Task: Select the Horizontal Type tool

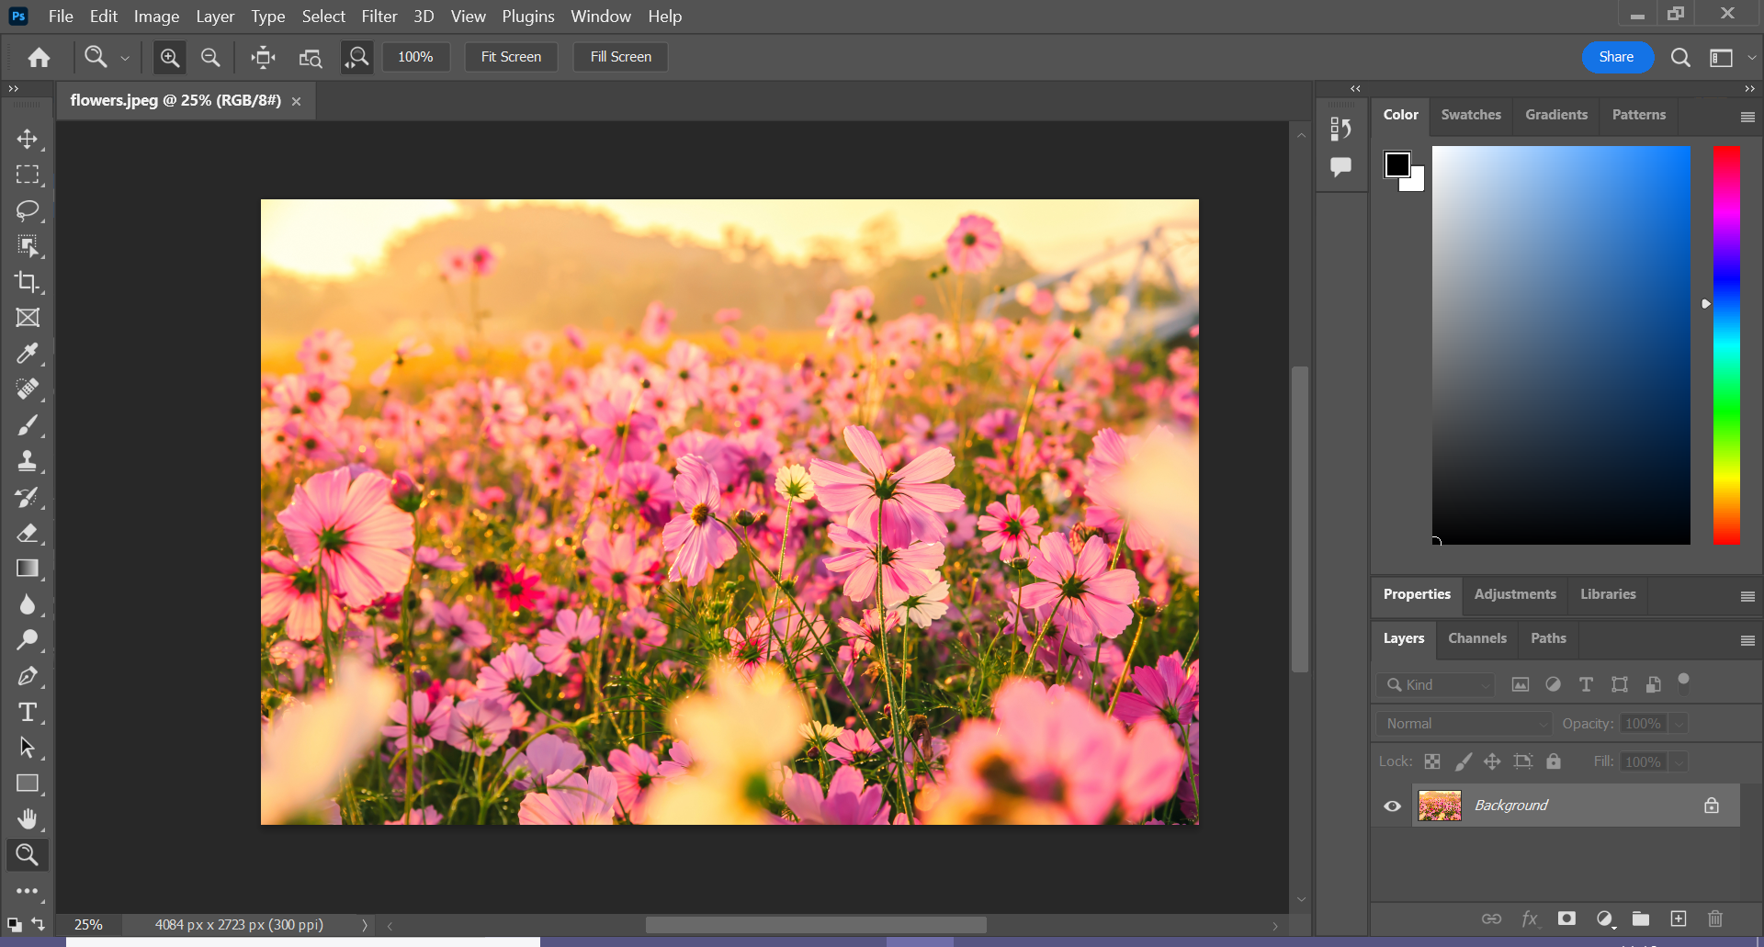Action: pyautogui.click(x=28, y=712)
